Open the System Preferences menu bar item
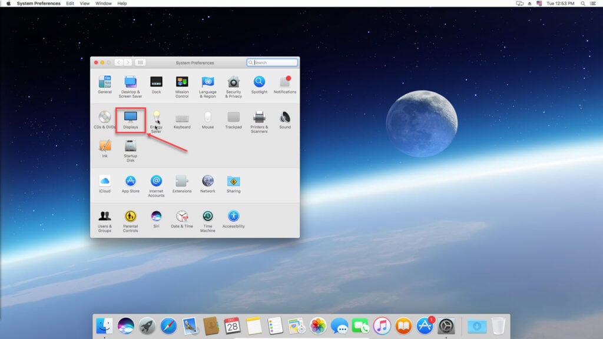Viewport: 603px width, 339px height. [38, 4]
